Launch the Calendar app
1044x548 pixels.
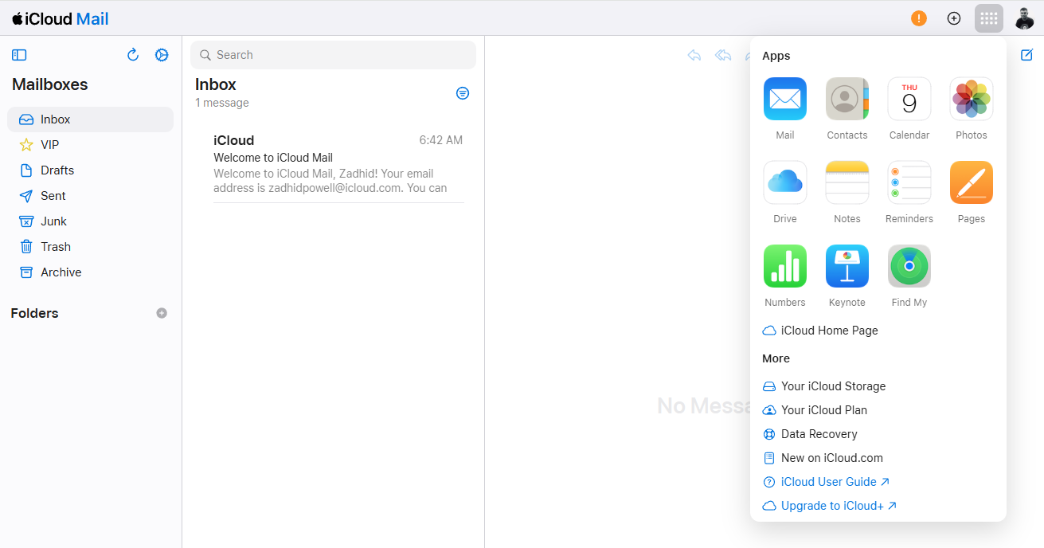(x=909, y=99)
